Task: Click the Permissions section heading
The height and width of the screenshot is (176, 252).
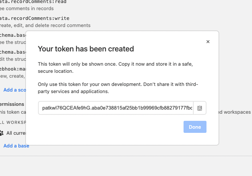Action: pyautogui.click(x=12, y=104)
